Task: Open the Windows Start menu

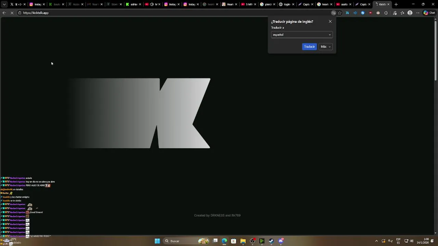Action: click(x=157, y=241)
